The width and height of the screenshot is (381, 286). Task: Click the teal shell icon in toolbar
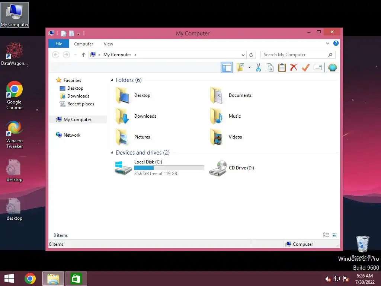[x=332, y=67]
